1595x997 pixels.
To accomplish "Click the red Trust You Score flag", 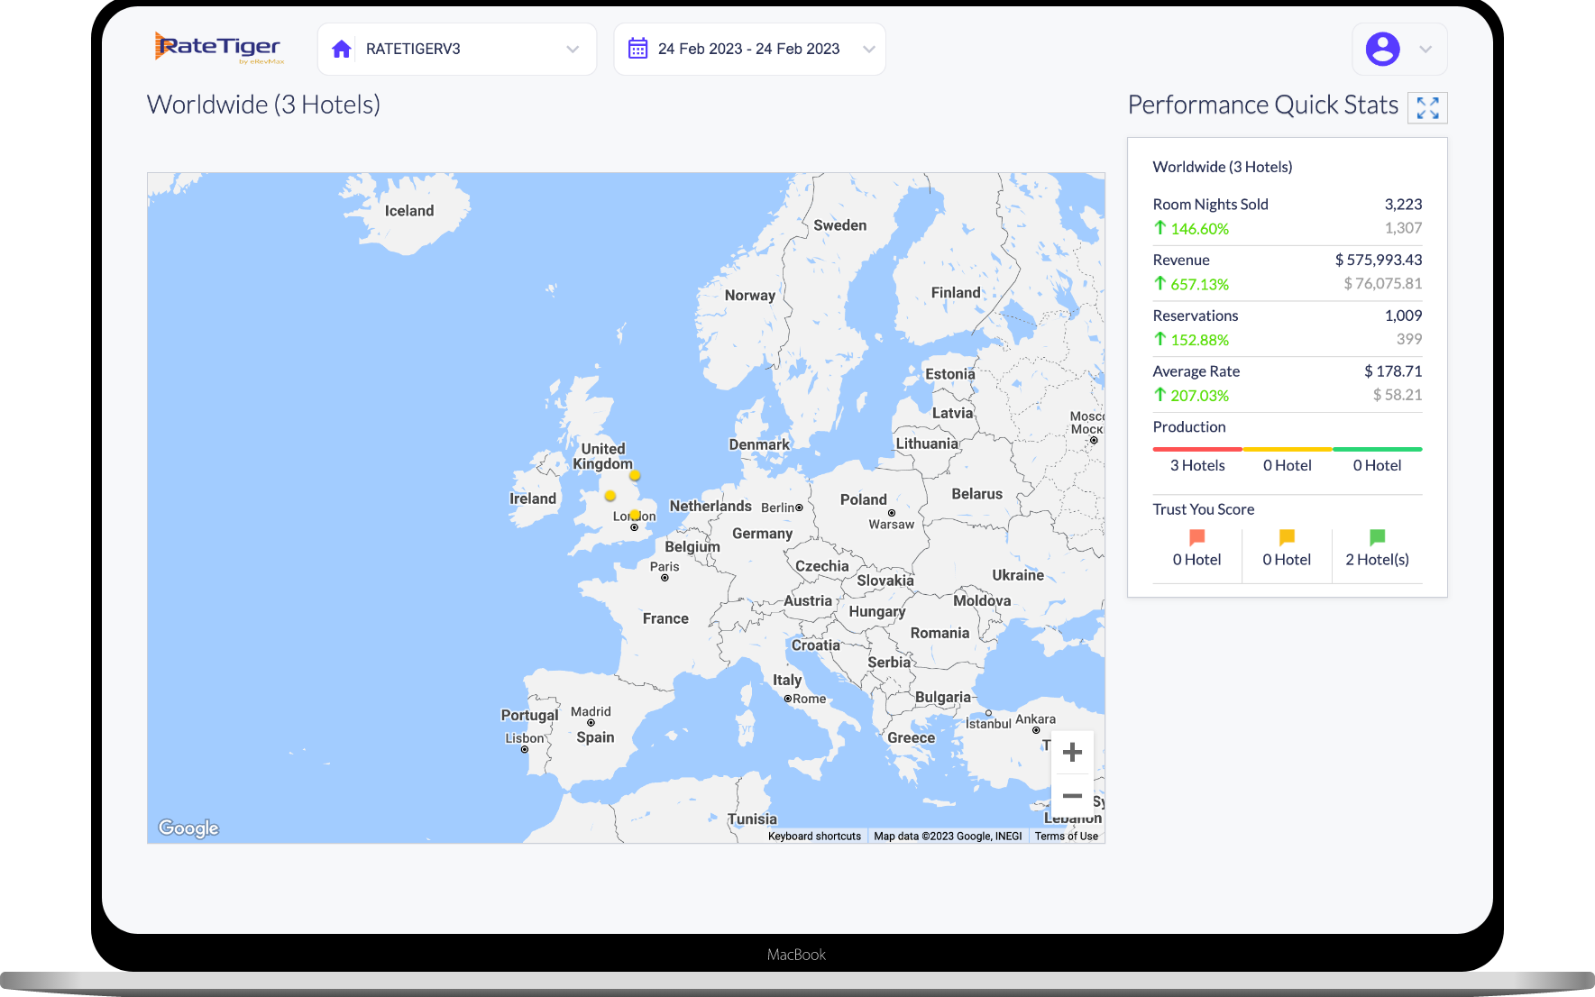I will (x=1196, y=537).
